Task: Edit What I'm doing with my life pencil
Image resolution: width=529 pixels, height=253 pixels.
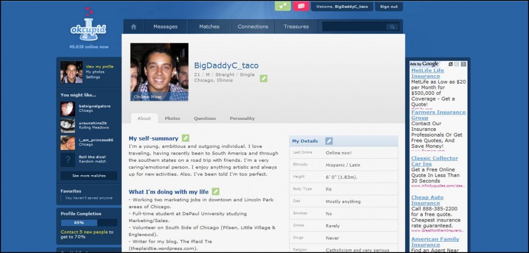Action: click(x=215, y=192)
